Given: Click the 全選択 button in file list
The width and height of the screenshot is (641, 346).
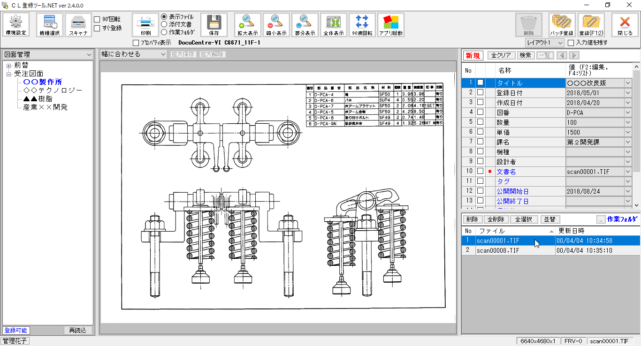Looking at the screenshot, I should point(524,219).
